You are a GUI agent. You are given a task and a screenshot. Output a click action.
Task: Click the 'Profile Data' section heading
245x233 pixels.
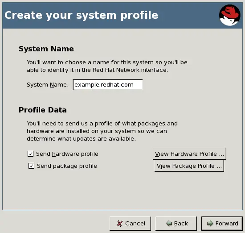[x=43, y=110]
